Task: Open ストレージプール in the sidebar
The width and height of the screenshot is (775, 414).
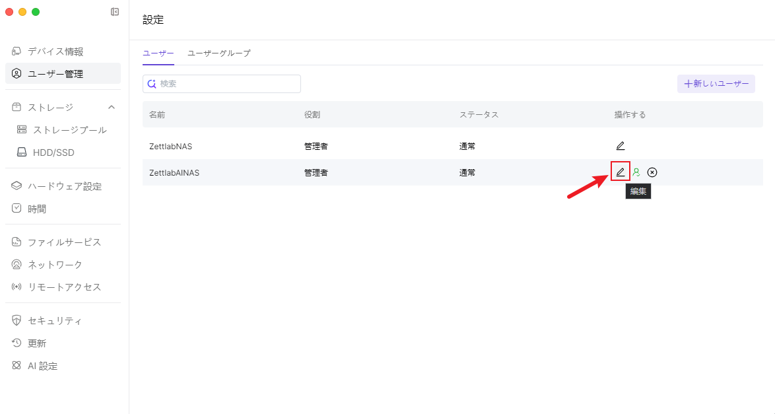Action: coord(69,130)
